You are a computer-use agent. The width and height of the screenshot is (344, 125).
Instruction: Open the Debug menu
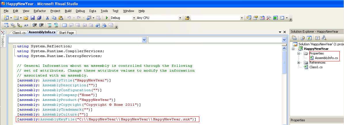tap(80, 11)
